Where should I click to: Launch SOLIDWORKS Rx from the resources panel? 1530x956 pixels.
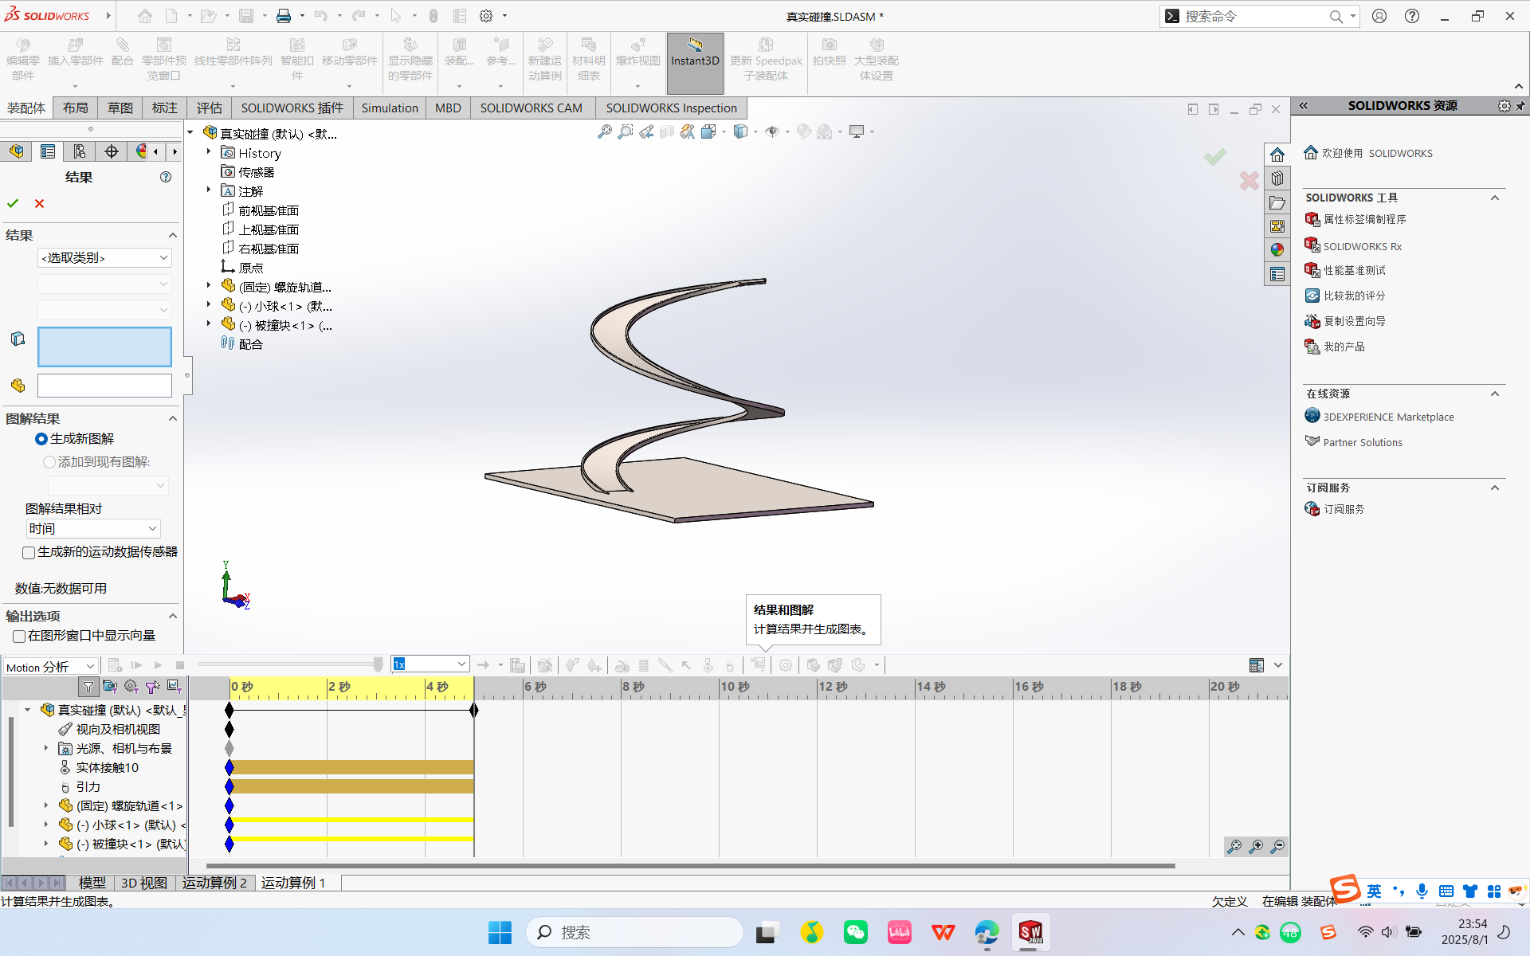[1362, 246]
